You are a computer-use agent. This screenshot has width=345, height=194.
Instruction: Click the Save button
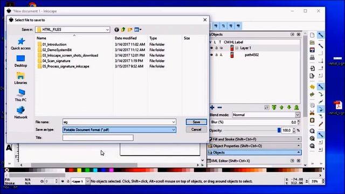tap(196, 122)
